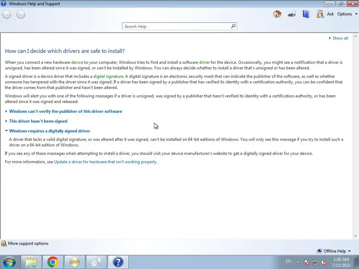Click the scrollbar up arrow
Viewport: 359px width, 269px height.
(x=355, y=36)
